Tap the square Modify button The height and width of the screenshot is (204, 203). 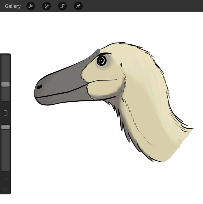click(5, 113)
